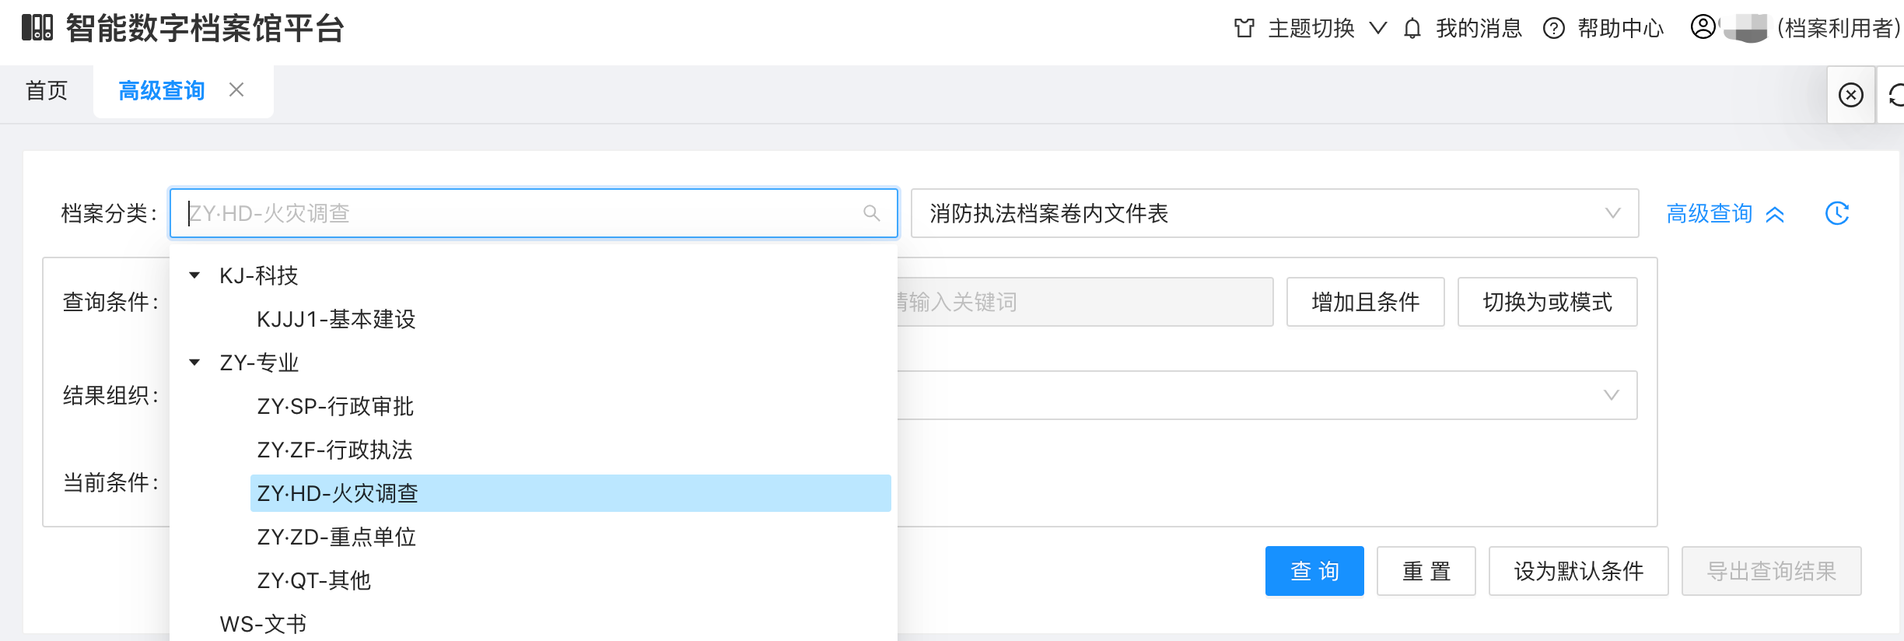Click the help center question icon
Viewport: 1904px width, 641px height.
click(x=1553, y=29)
